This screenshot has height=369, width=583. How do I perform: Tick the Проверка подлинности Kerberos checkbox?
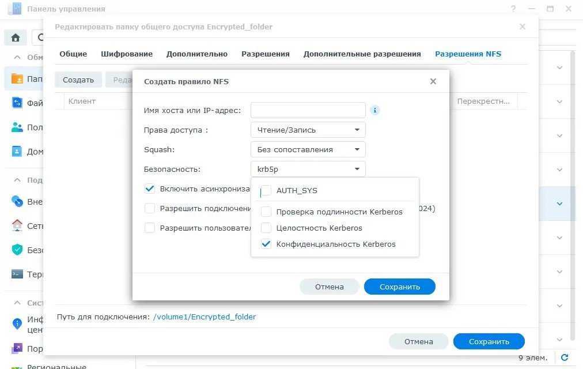[266, 212]
